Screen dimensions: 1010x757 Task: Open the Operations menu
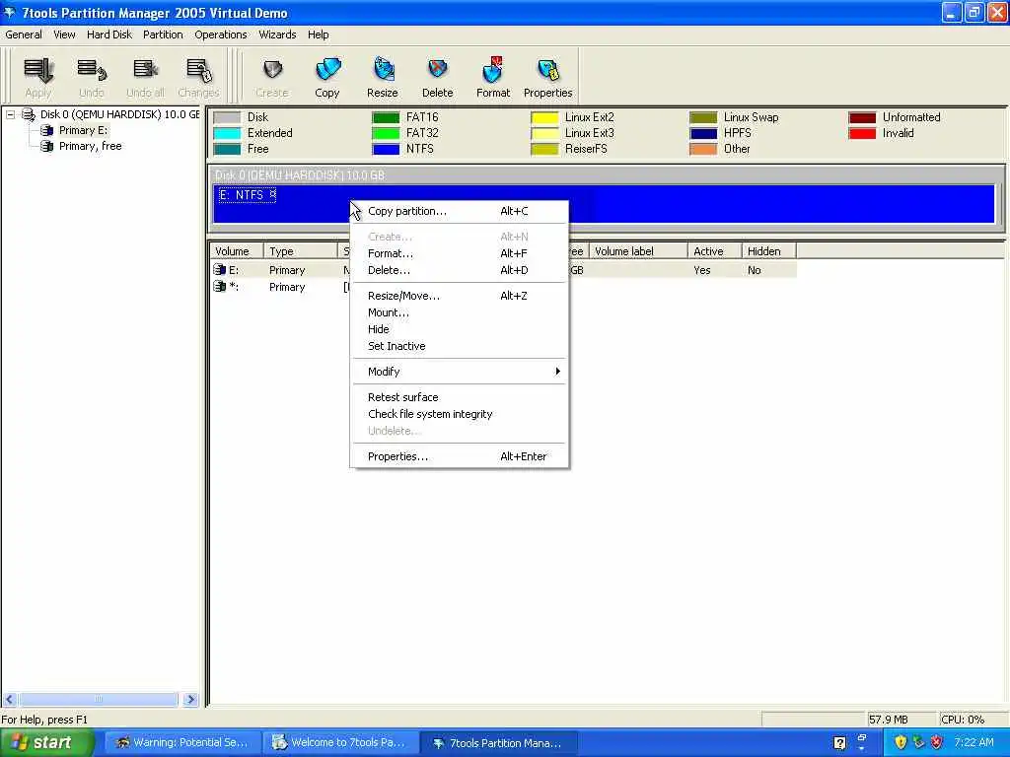point(221,34)
